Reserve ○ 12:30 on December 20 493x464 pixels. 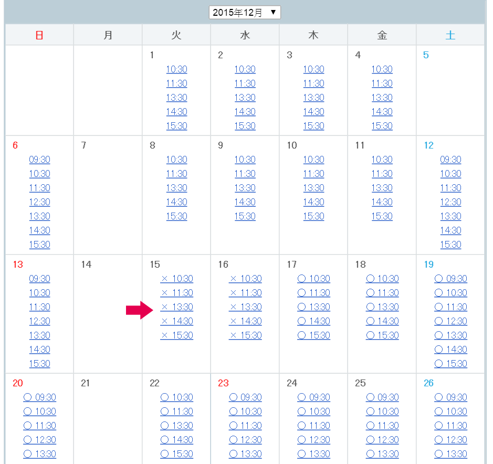pos(39,439)
